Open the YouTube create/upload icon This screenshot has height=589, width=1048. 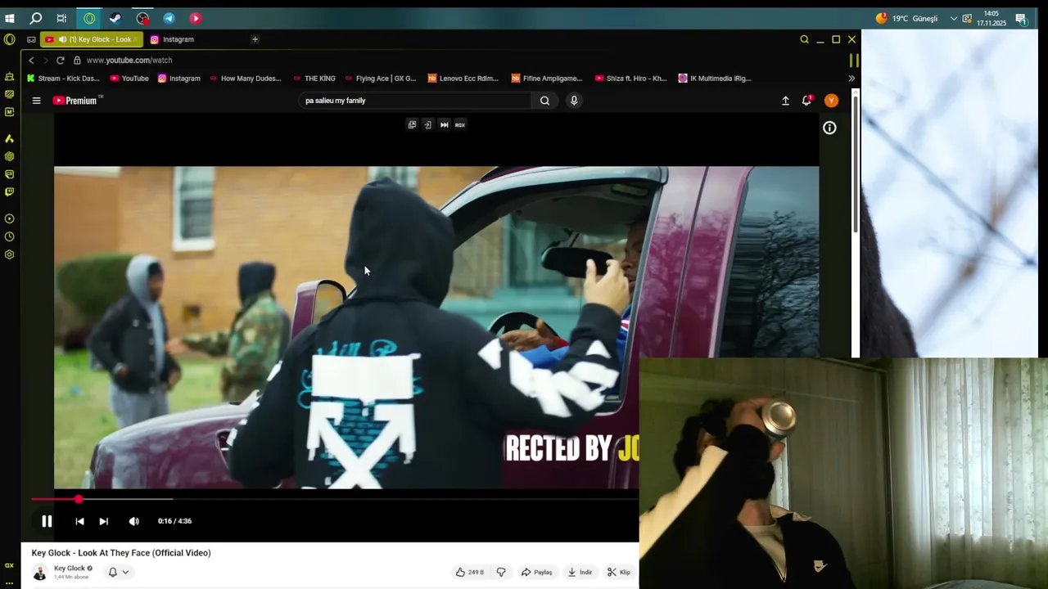[785, 101]
